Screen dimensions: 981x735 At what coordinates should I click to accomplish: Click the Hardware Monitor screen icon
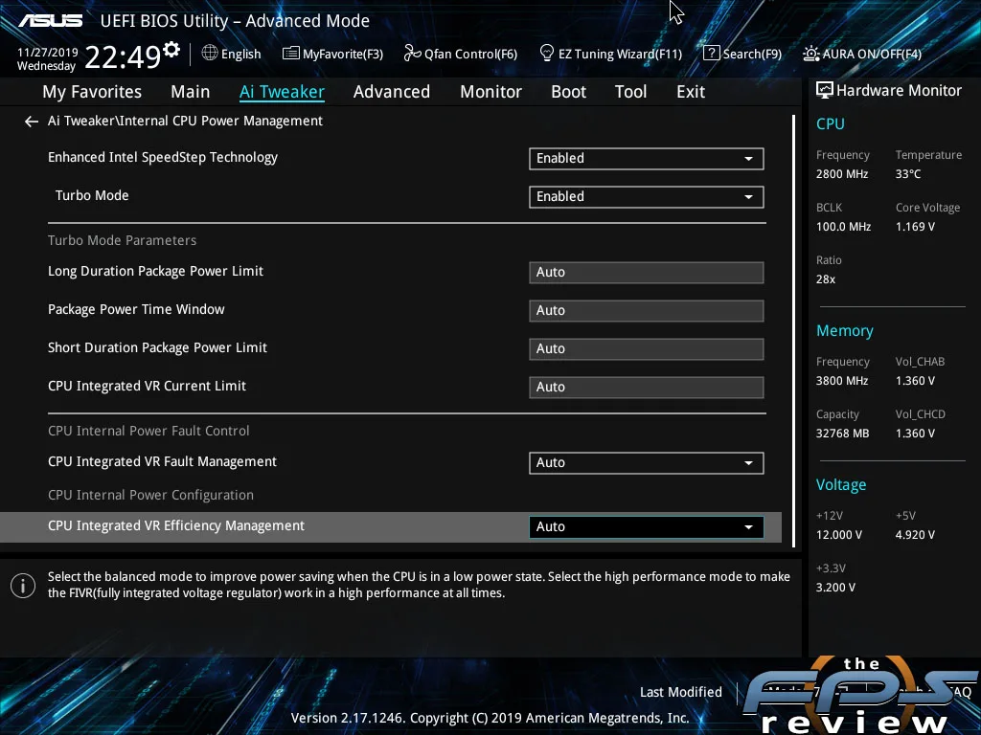825,91
